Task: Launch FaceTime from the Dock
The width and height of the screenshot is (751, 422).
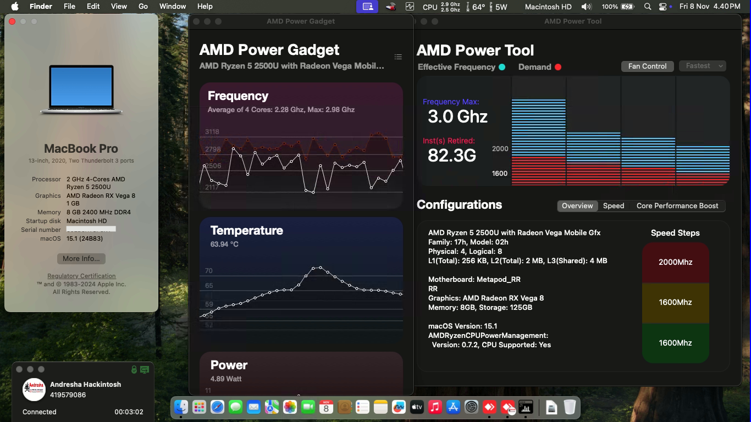Action: pyautogui.click(x=308, y=407)
